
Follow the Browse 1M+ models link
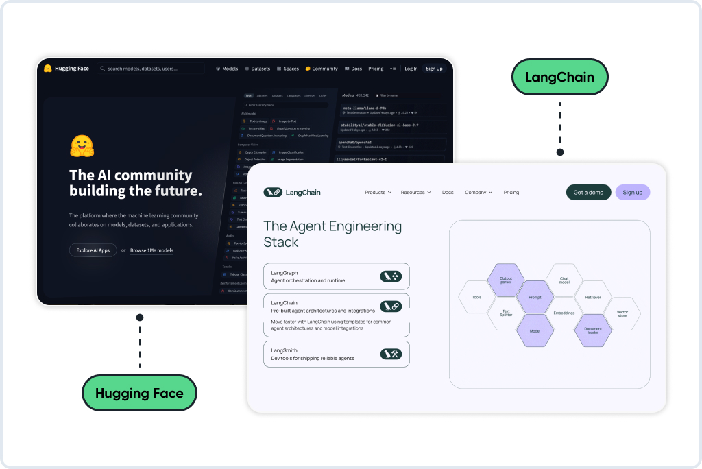click(x=152, y=250)
